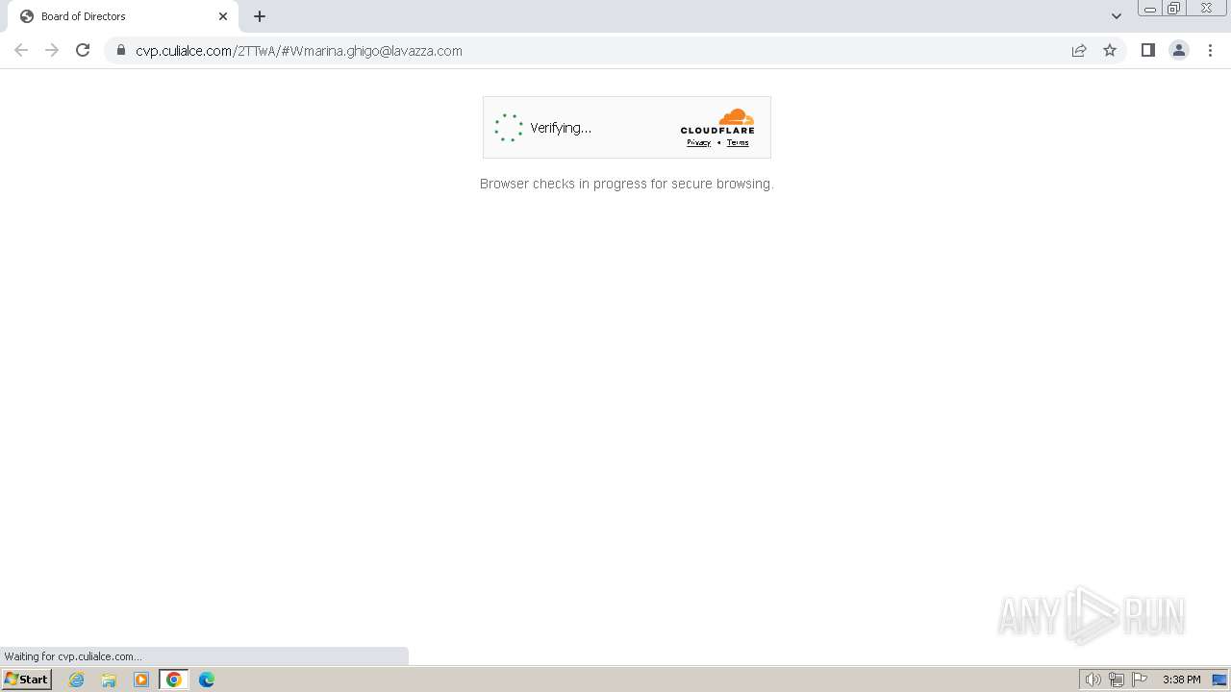Restore down the Chrome window

[1174, 9]
